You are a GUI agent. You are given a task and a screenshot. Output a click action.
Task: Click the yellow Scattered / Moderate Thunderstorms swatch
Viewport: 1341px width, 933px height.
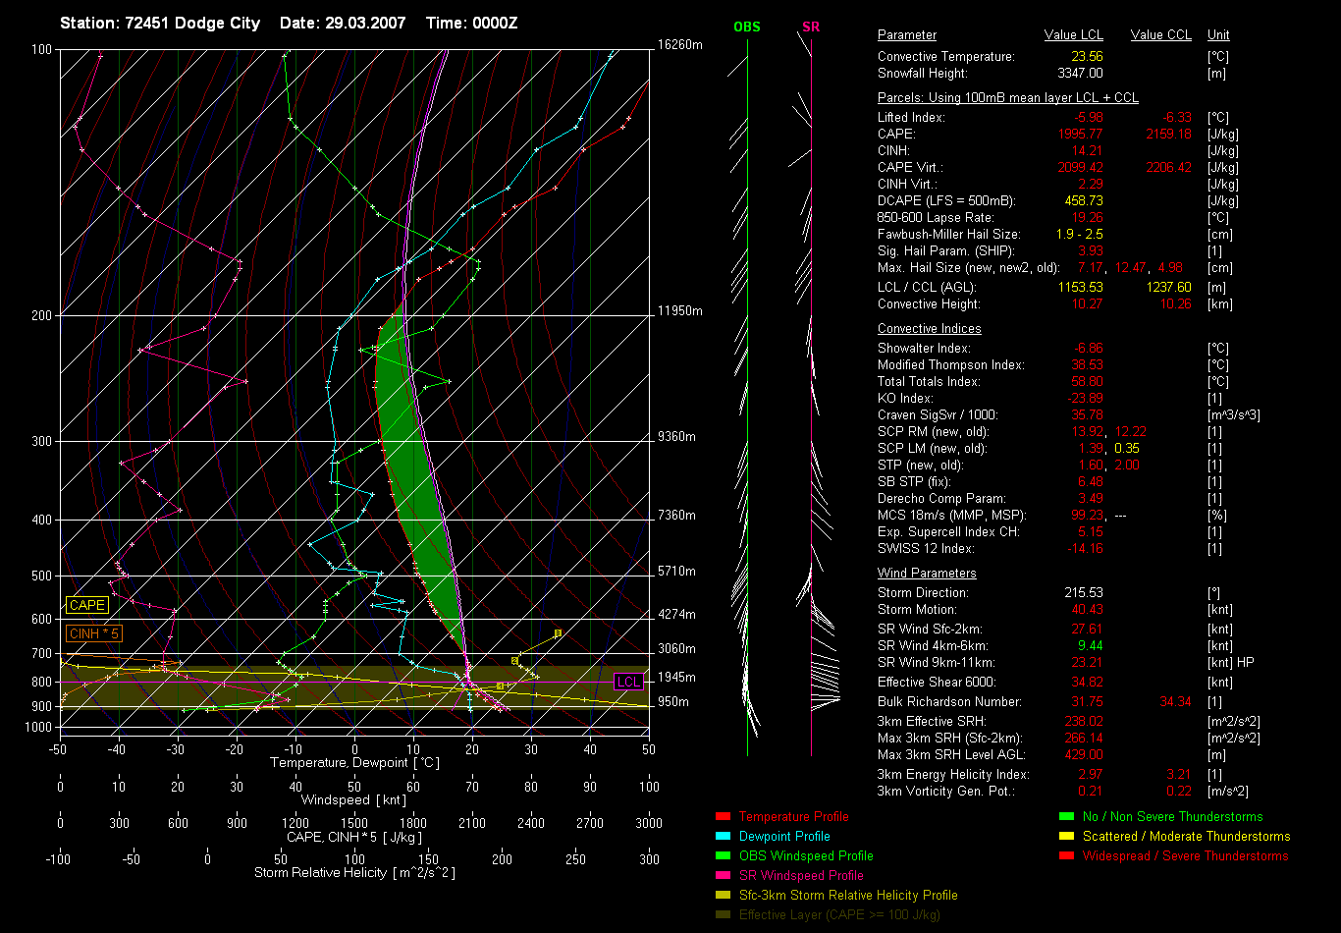(x=1067, y=836)
